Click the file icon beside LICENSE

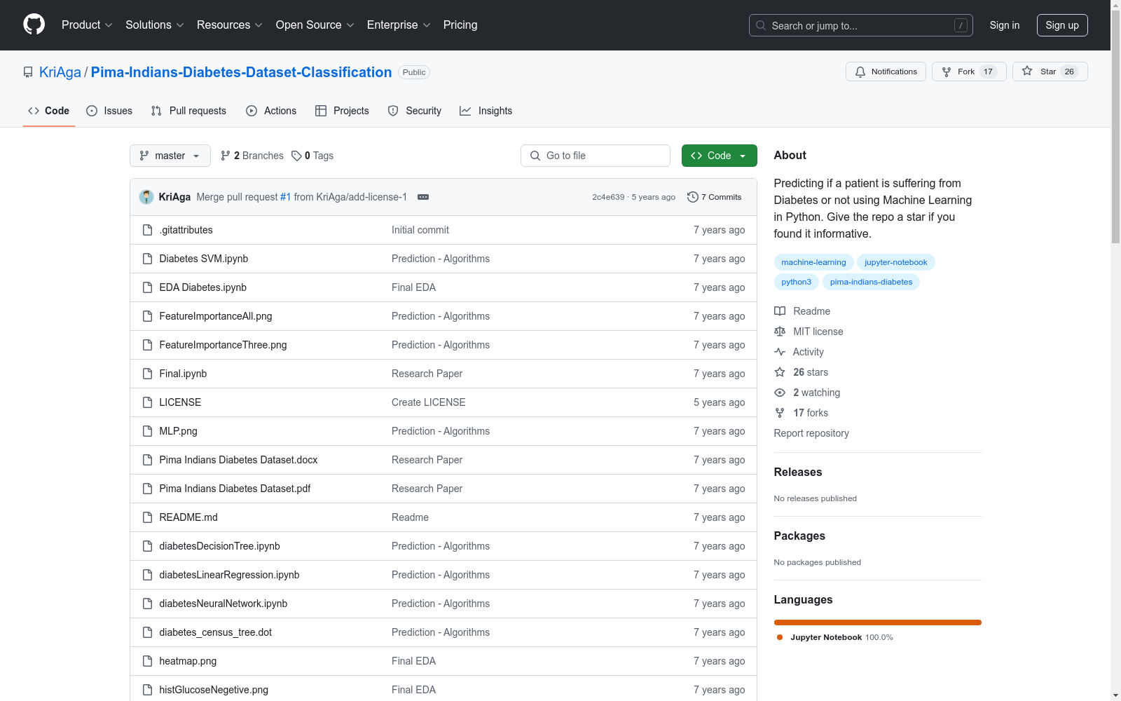coord(147,402)
